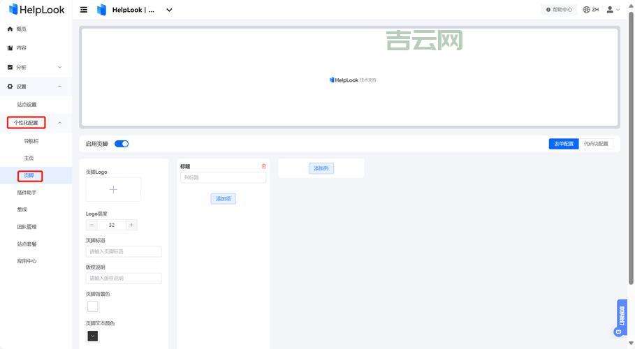Click the plus icon to upload 页脚Logo
The image size is (635, 349).
pos(113,189)
